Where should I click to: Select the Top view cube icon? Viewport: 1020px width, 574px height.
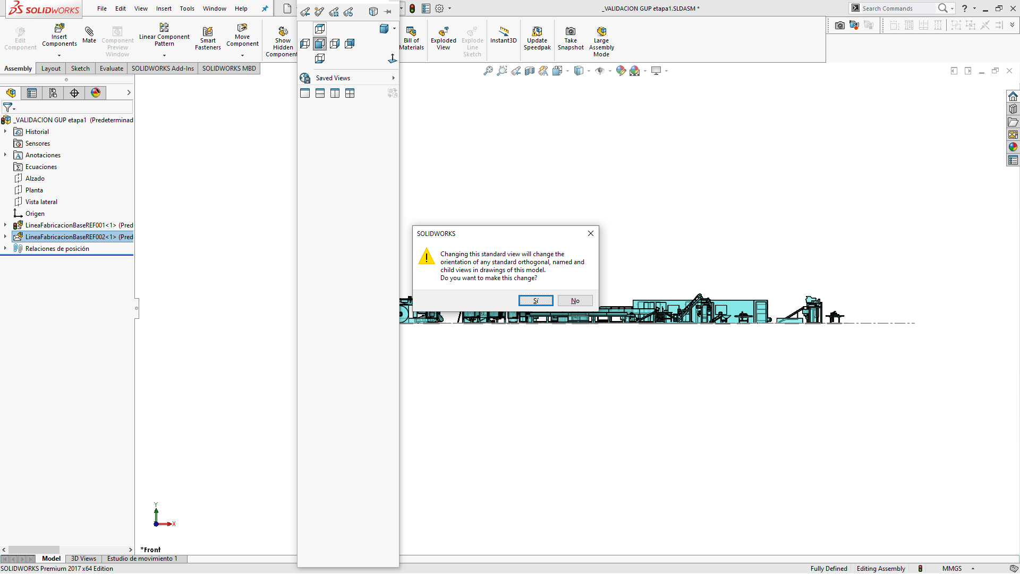pos(320,29)
